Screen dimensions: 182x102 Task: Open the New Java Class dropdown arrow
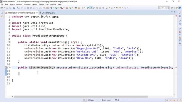73,8
